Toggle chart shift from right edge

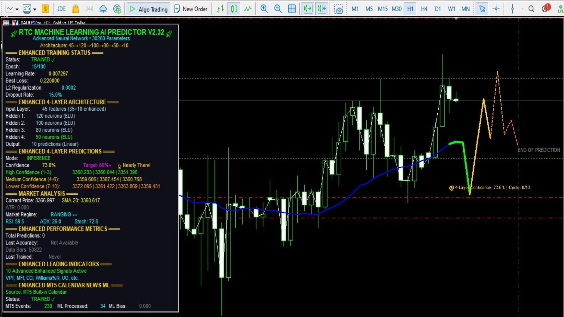322,9
